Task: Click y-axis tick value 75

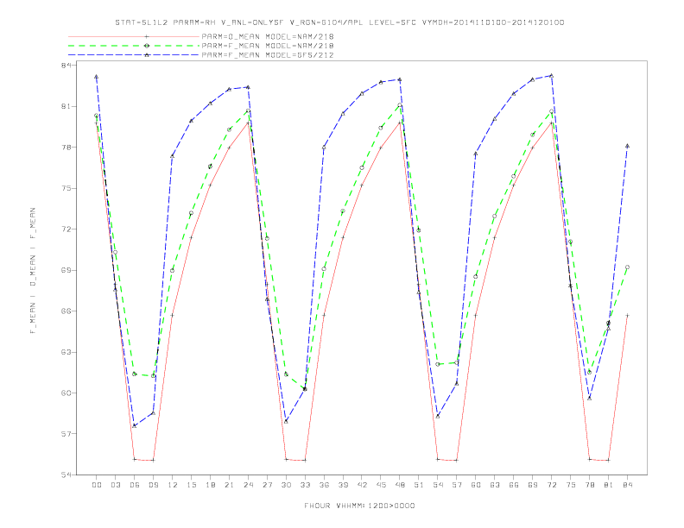Action: point(66,188)
